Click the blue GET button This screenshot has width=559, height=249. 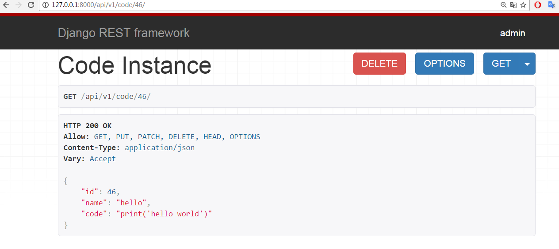[x=501, y=64]
